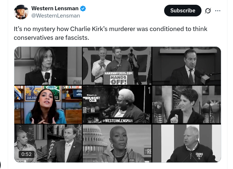
Task: Select the video panel with CNN backdrop
Action: (x=48, y=66)
